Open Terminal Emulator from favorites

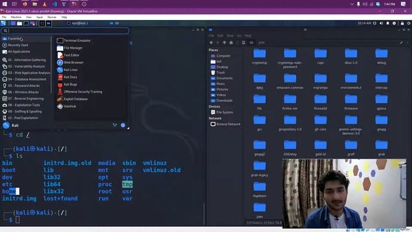[74, 41]
